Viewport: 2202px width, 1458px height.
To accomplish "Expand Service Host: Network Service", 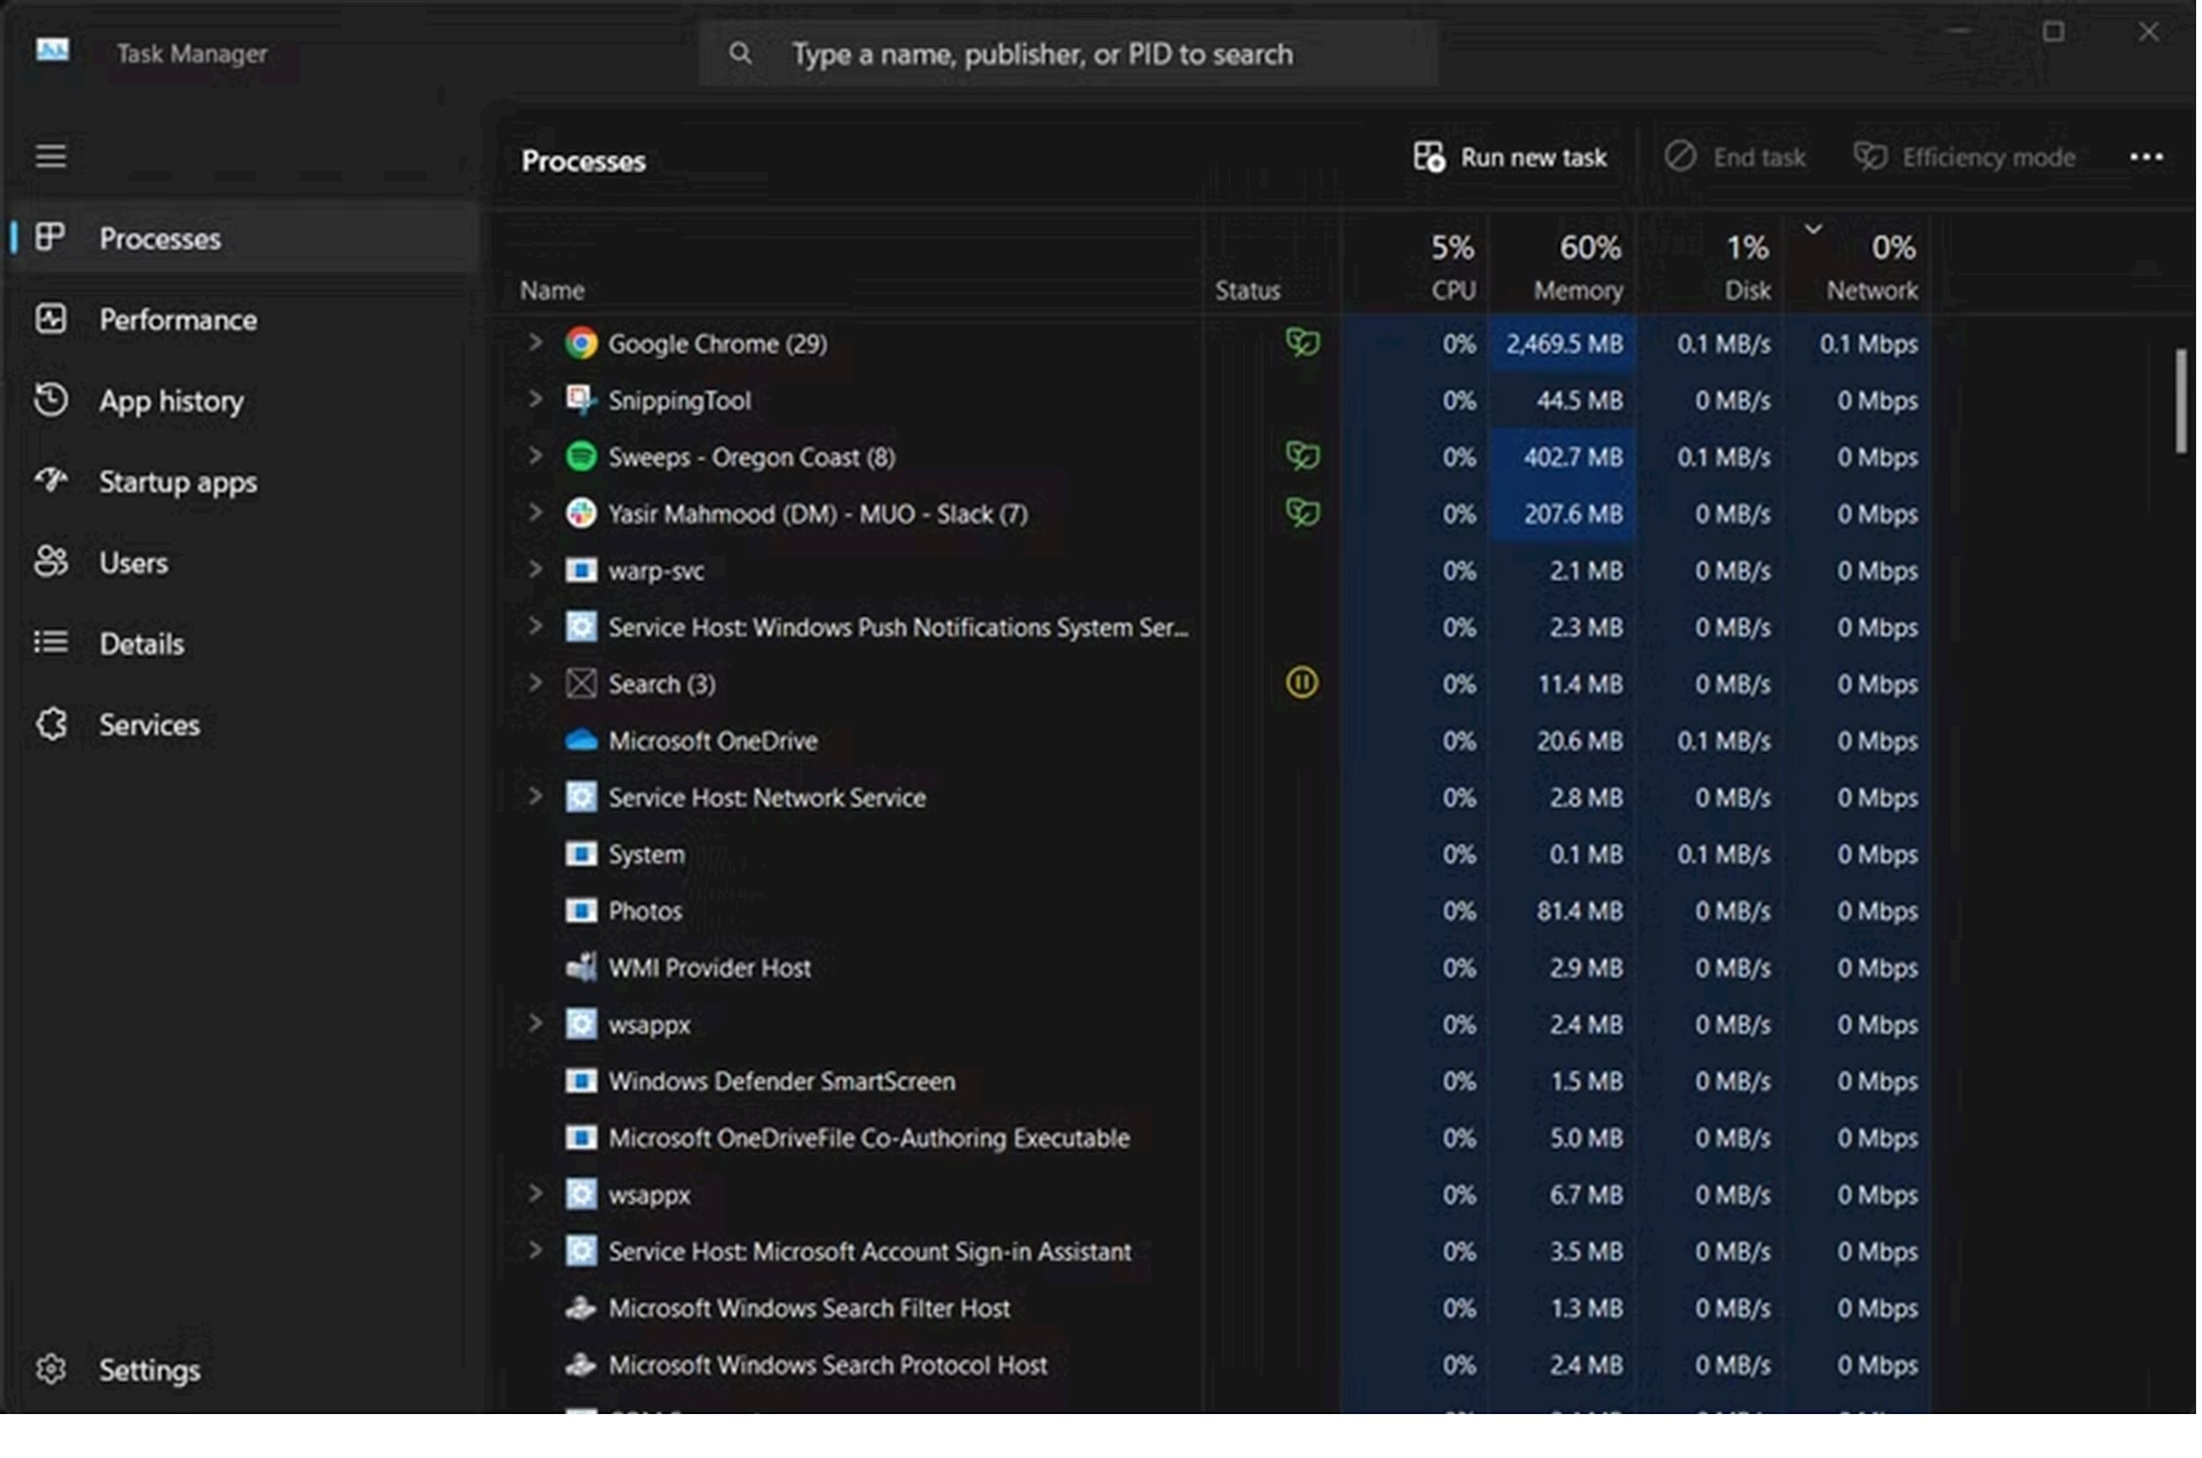I will pos(536,796).
